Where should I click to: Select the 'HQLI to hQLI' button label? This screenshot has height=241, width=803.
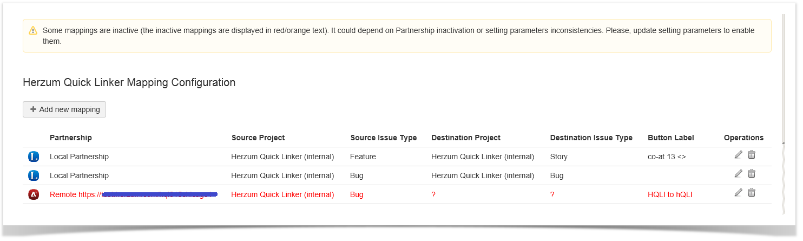tap(670, 194)
